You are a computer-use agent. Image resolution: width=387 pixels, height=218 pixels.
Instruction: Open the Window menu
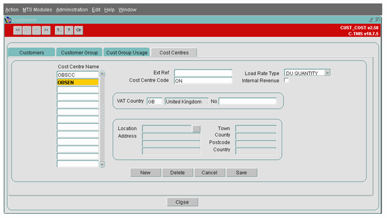coord(128,10)
